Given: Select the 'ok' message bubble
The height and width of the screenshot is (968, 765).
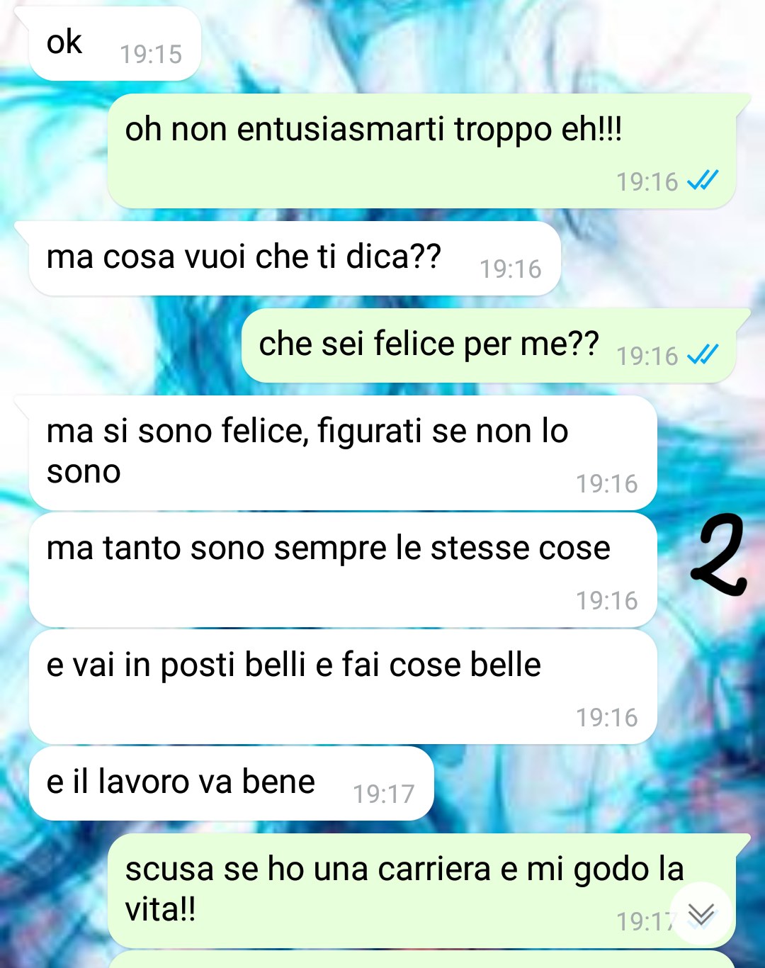Looking at the screenshot, I should [115, 43].
